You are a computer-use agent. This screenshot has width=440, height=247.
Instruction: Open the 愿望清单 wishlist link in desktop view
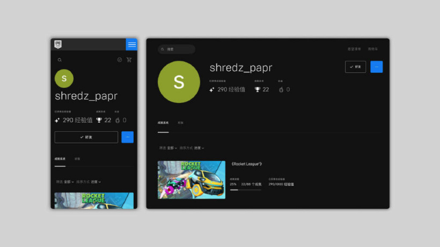(x=354, y=49)
